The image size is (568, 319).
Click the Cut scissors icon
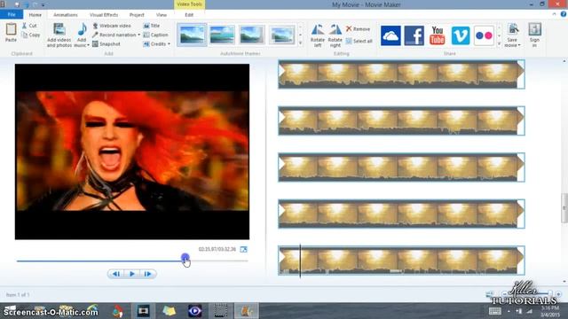click(x=24, y=26)
